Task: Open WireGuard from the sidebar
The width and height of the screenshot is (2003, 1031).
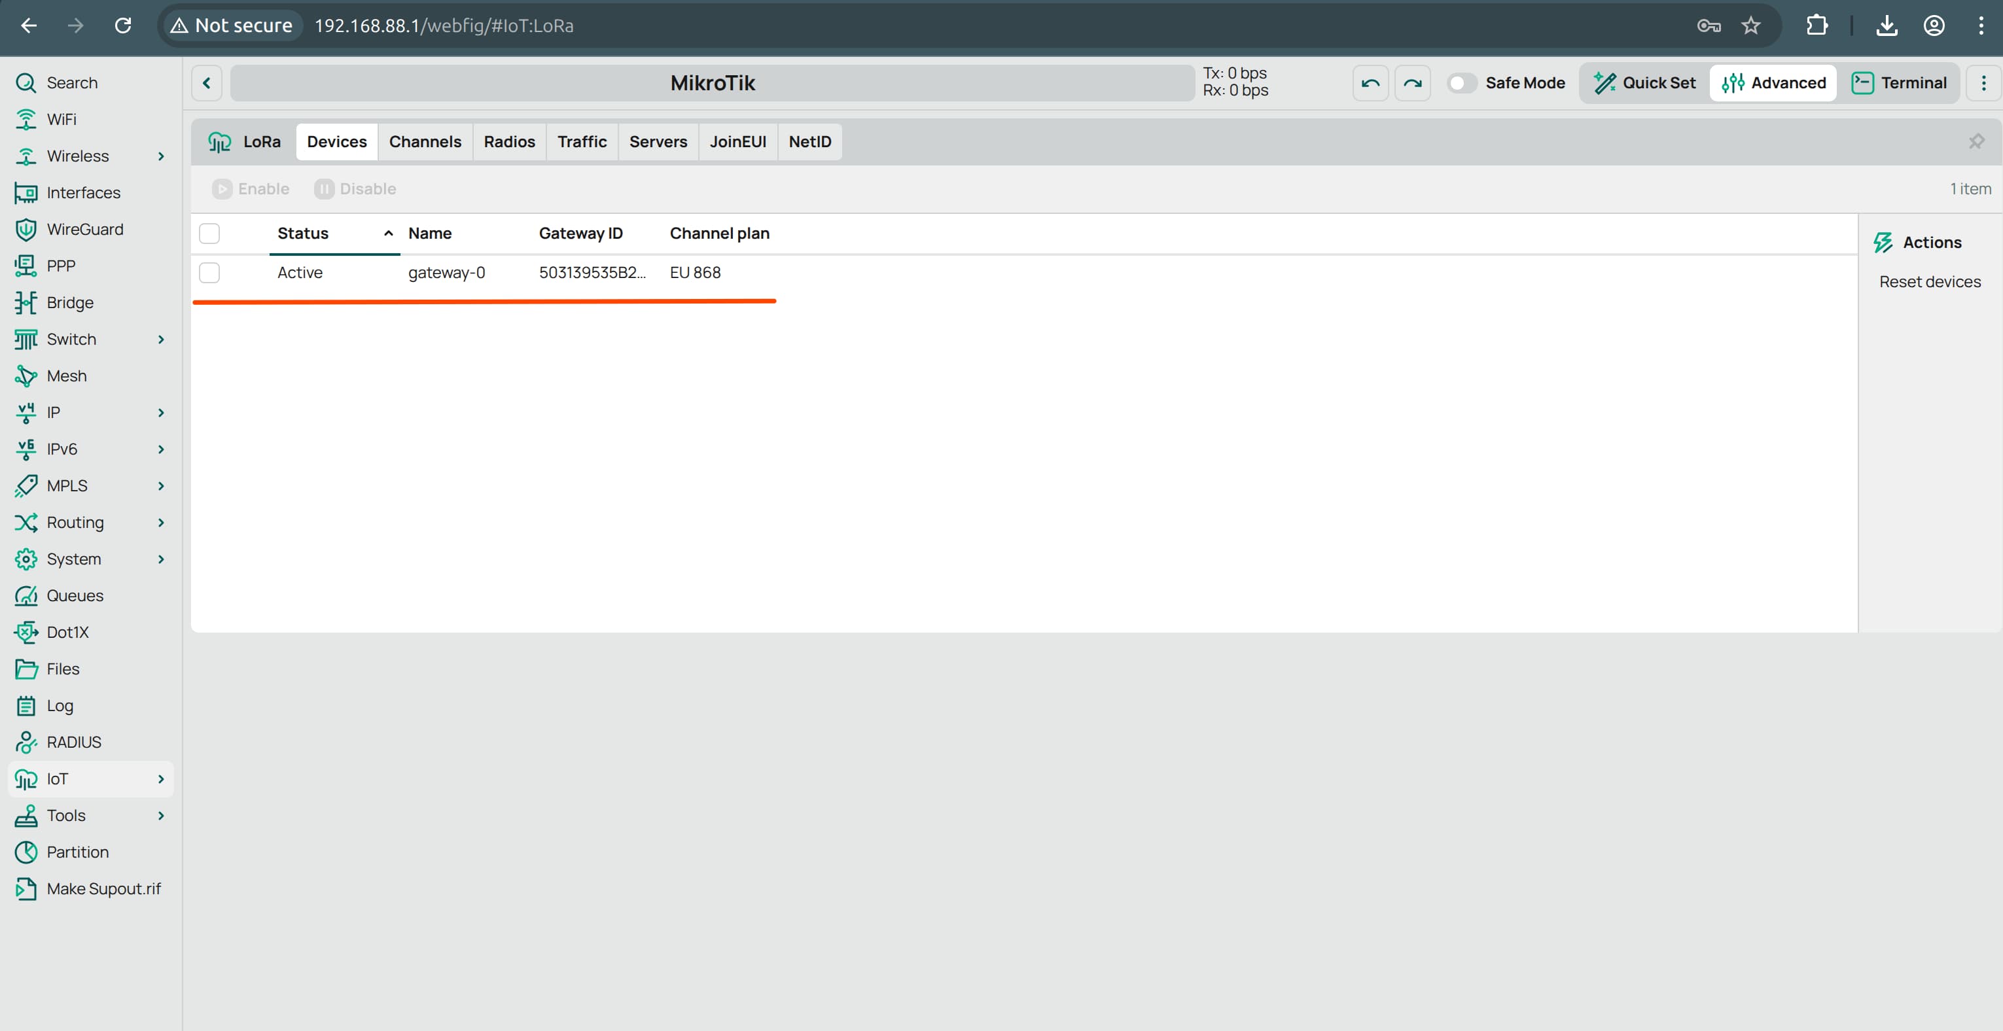Action: click(85, 230)
